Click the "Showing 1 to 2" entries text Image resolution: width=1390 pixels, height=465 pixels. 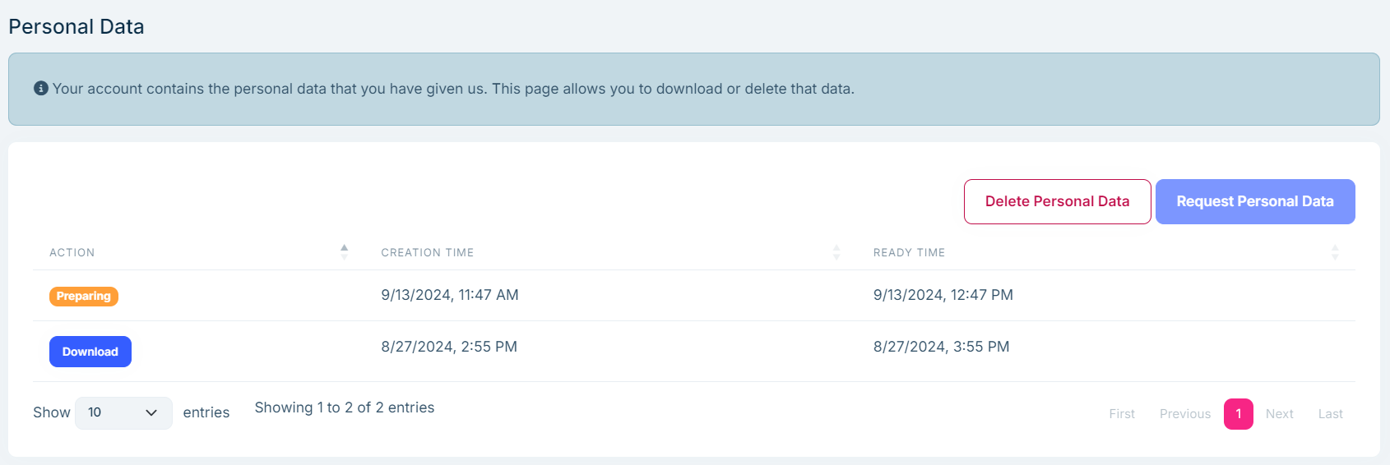(344, 407)
